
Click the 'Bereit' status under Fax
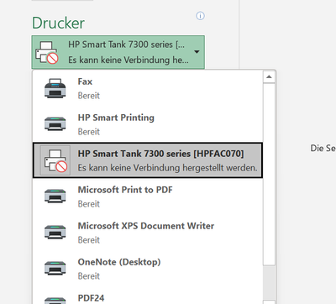pyautogui.click(x=89, y=96)
